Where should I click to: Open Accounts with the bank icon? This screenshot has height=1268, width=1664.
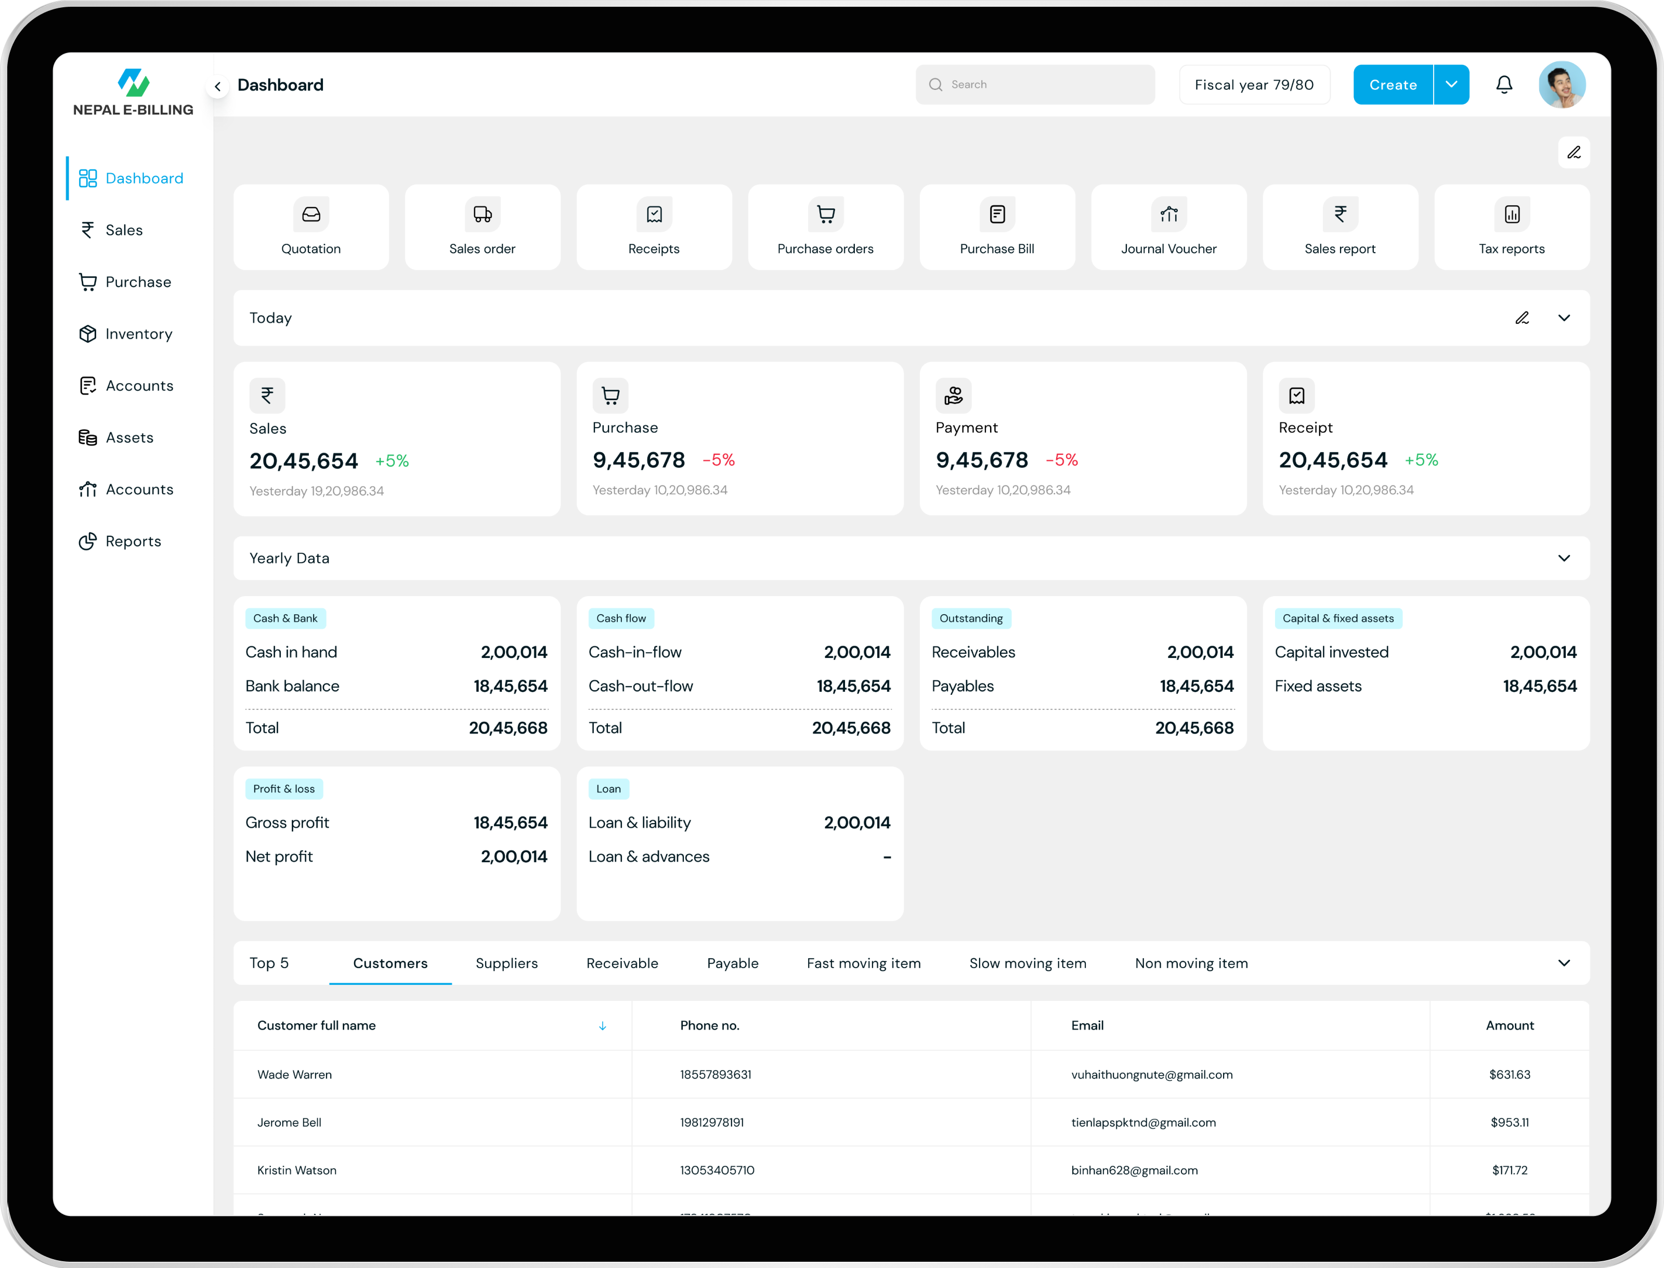pyautogui.click(x=127, y=489)
